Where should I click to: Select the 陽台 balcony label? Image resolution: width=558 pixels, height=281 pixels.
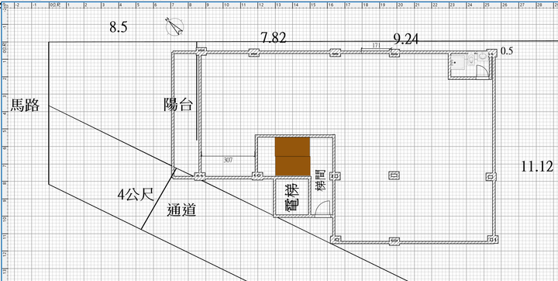(178, 105)
